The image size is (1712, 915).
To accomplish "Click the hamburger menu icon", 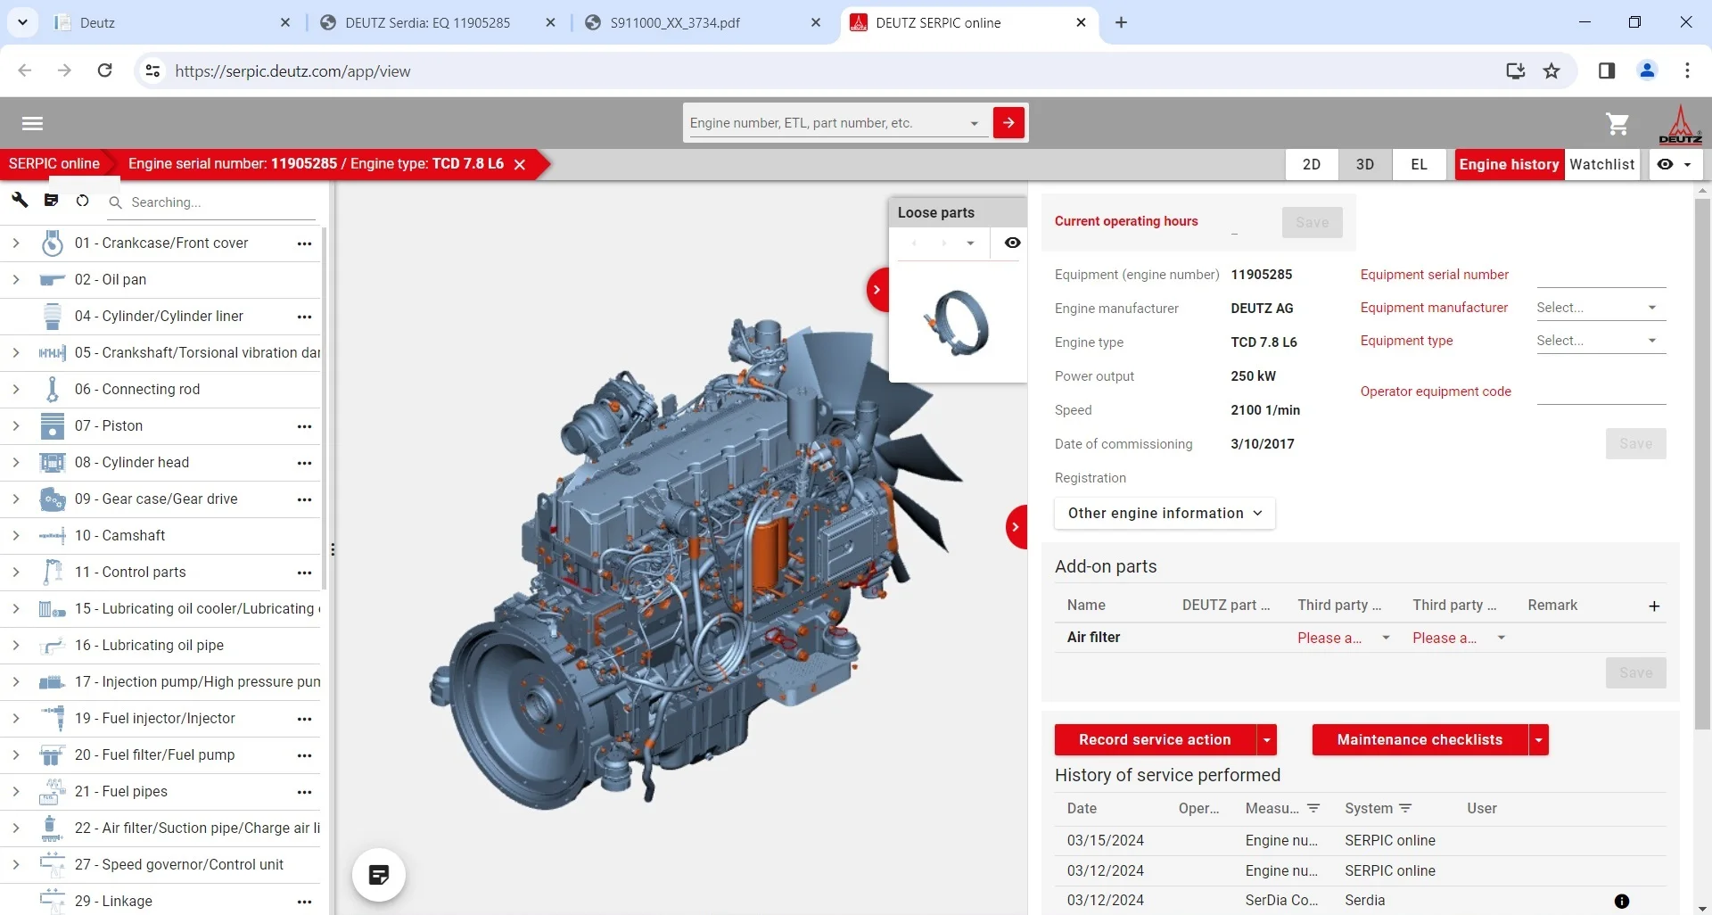I will (x=32, y=124).
